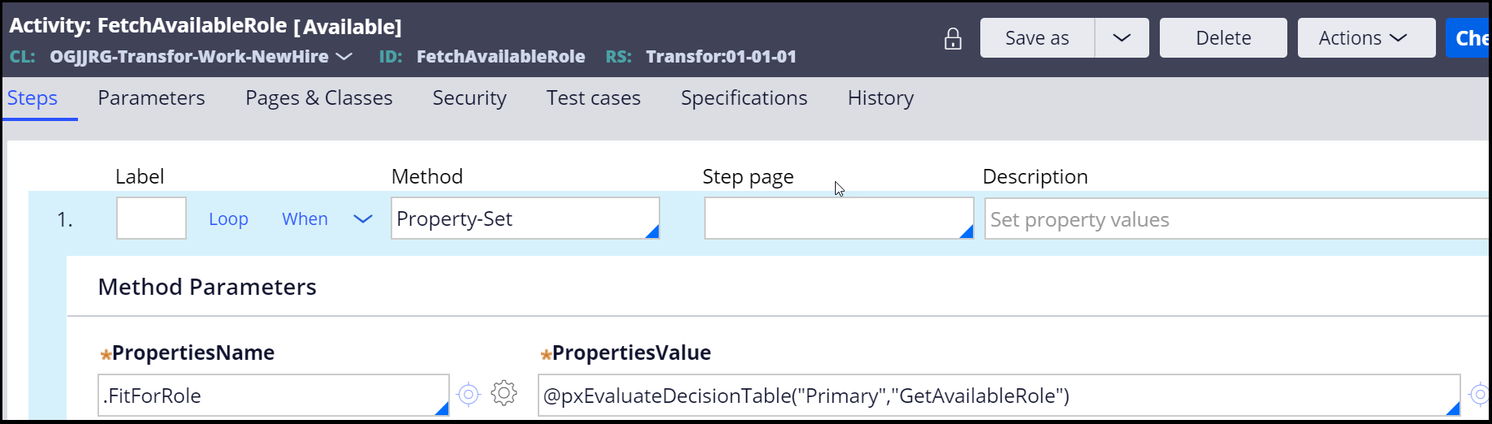Click the lock icon near Save as
Screen dimensions: 1492x424
point(953,39)
